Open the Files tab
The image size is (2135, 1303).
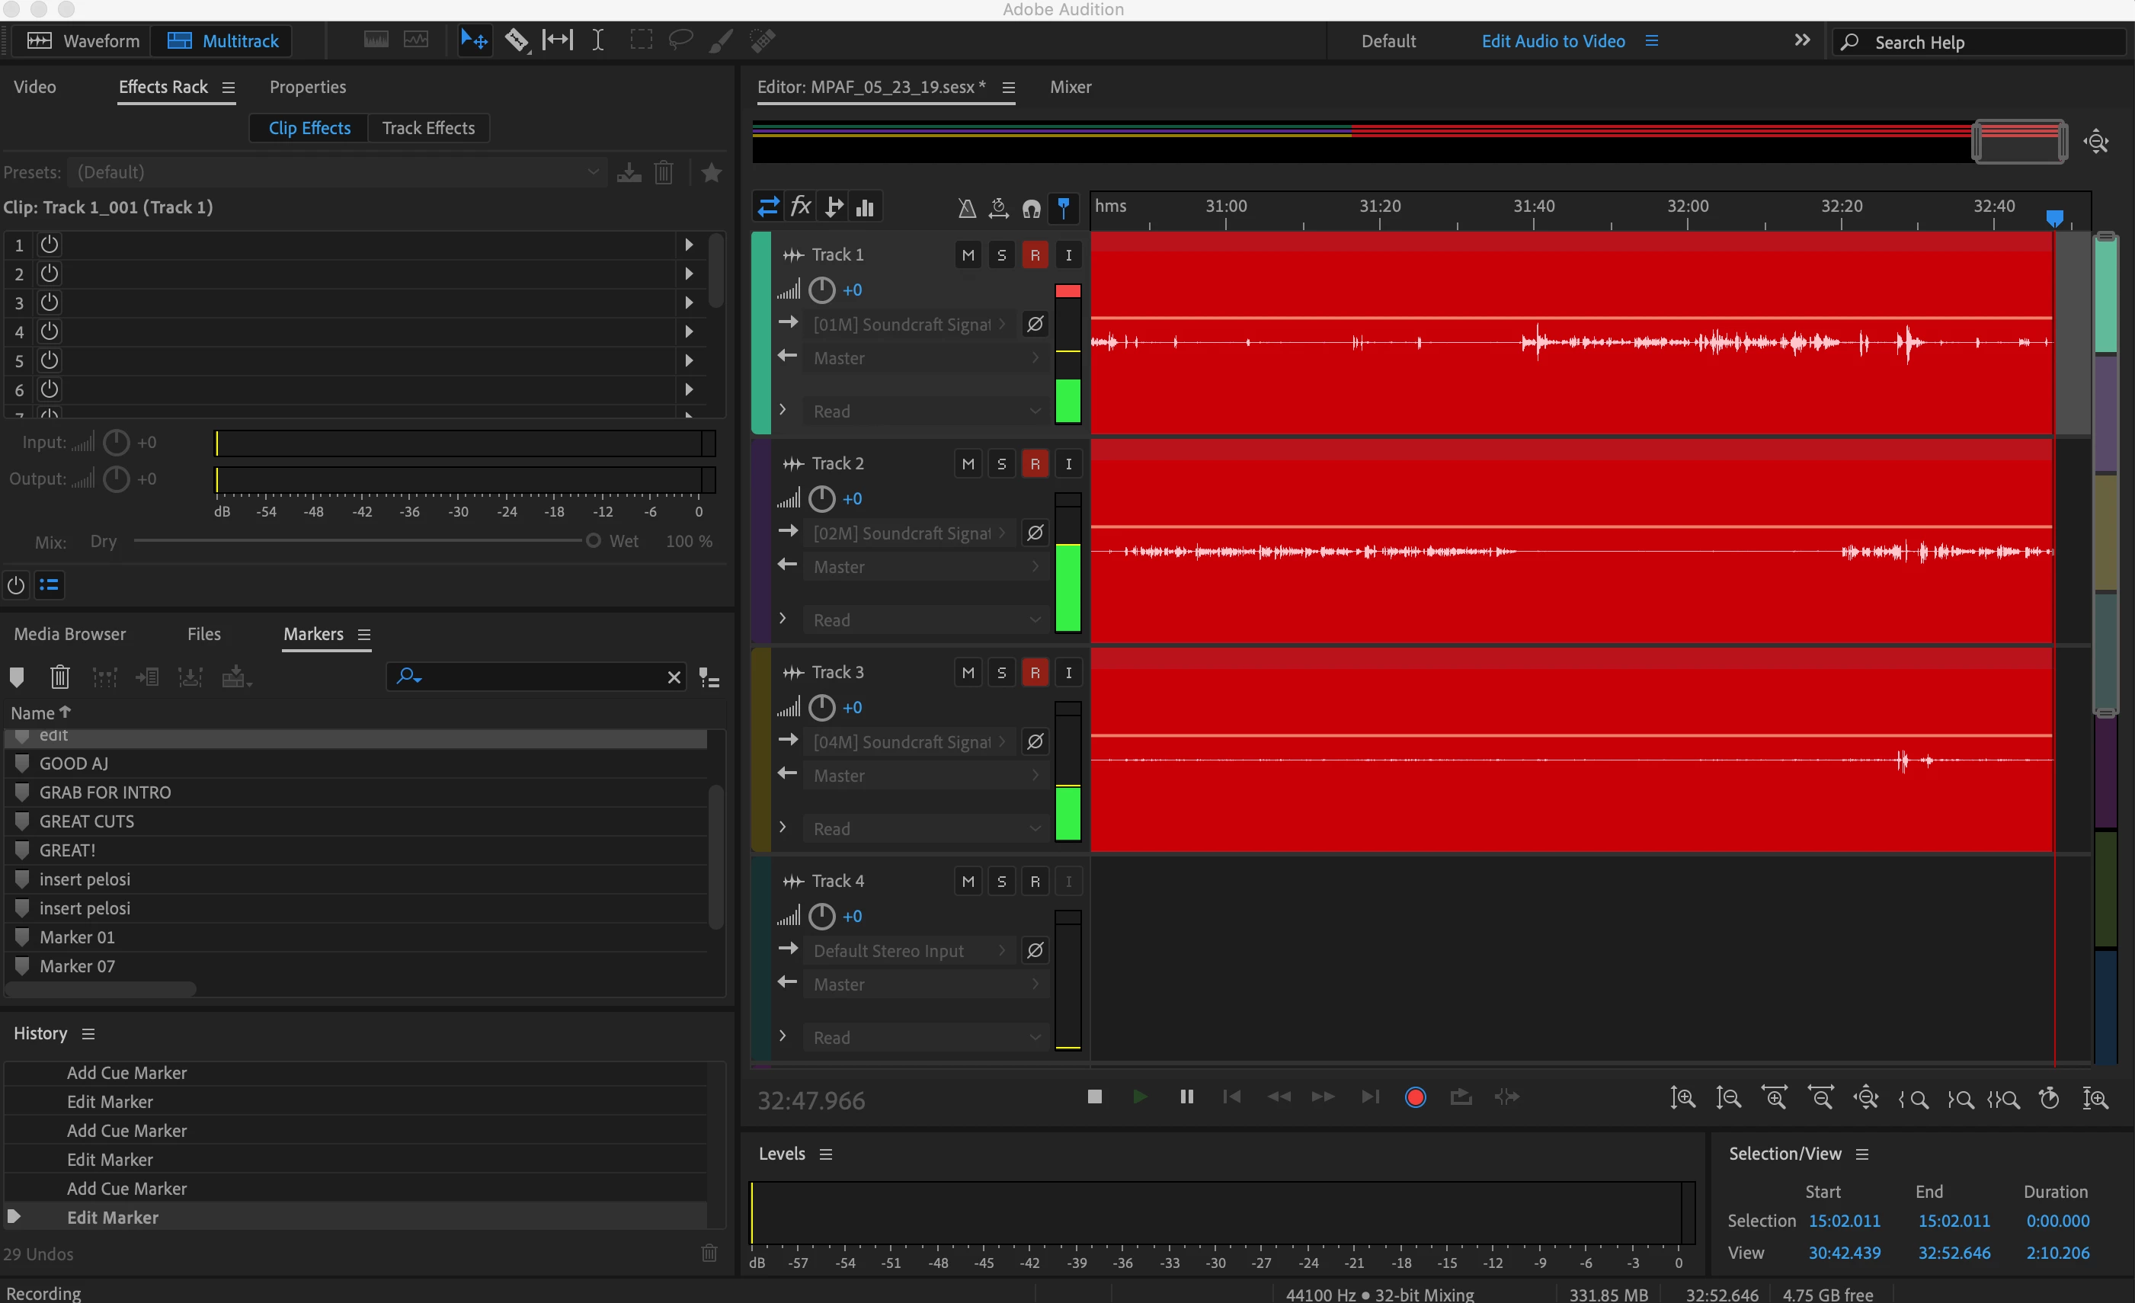(203, 633)
